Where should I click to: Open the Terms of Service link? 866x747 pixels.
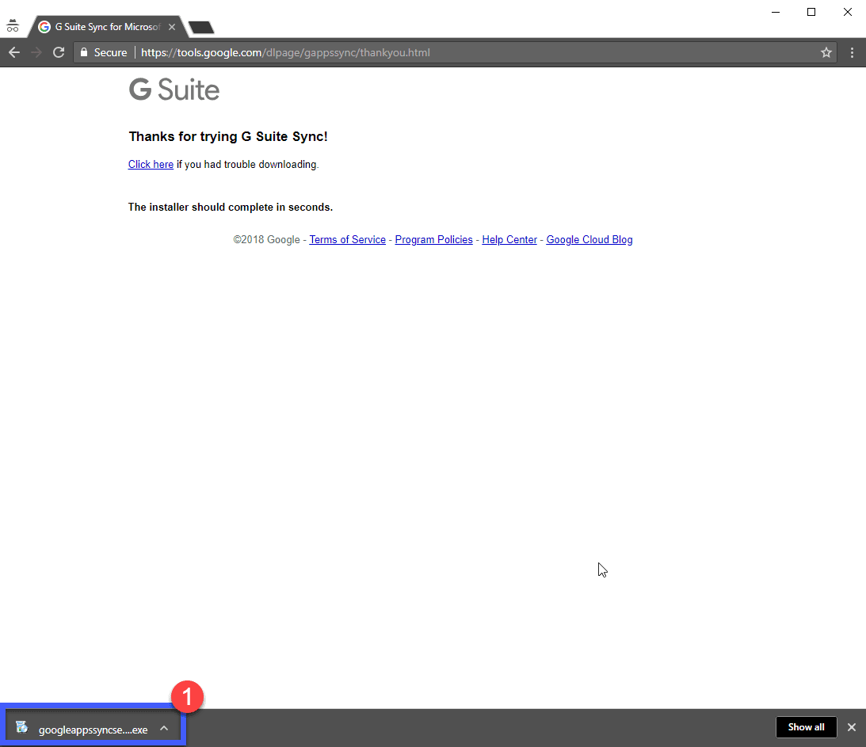tap(347, 240)
